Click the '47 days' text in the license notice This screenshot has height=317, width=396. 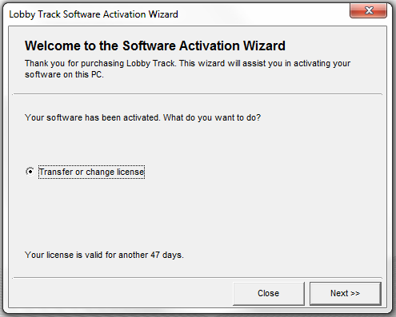[x=167, y=255]
